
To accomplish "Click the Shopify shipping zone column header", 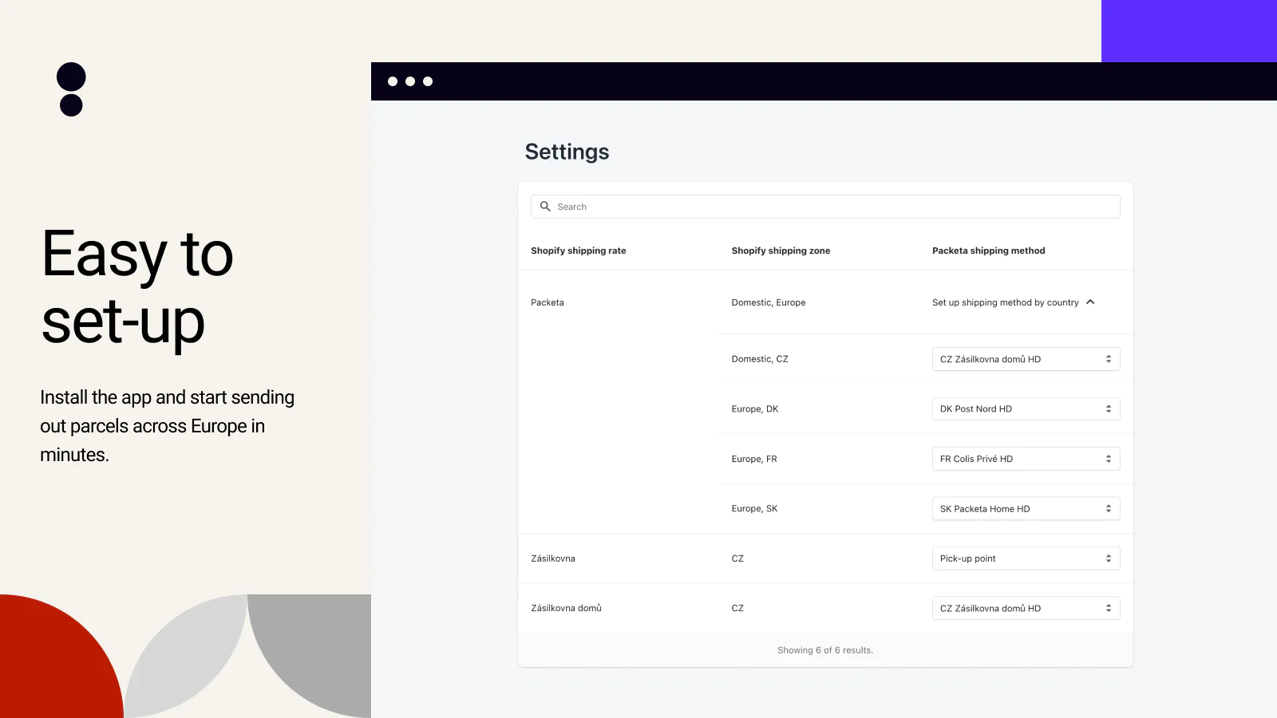I will coord(781,251).
